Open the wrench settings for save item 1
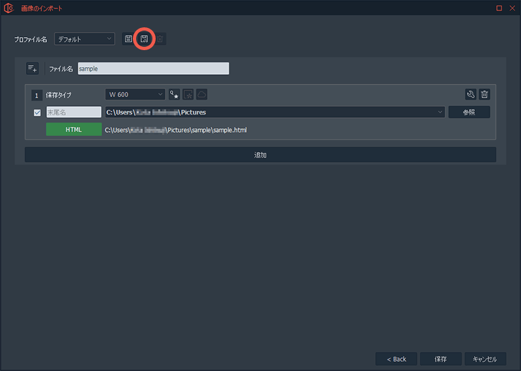 [470, 94]
